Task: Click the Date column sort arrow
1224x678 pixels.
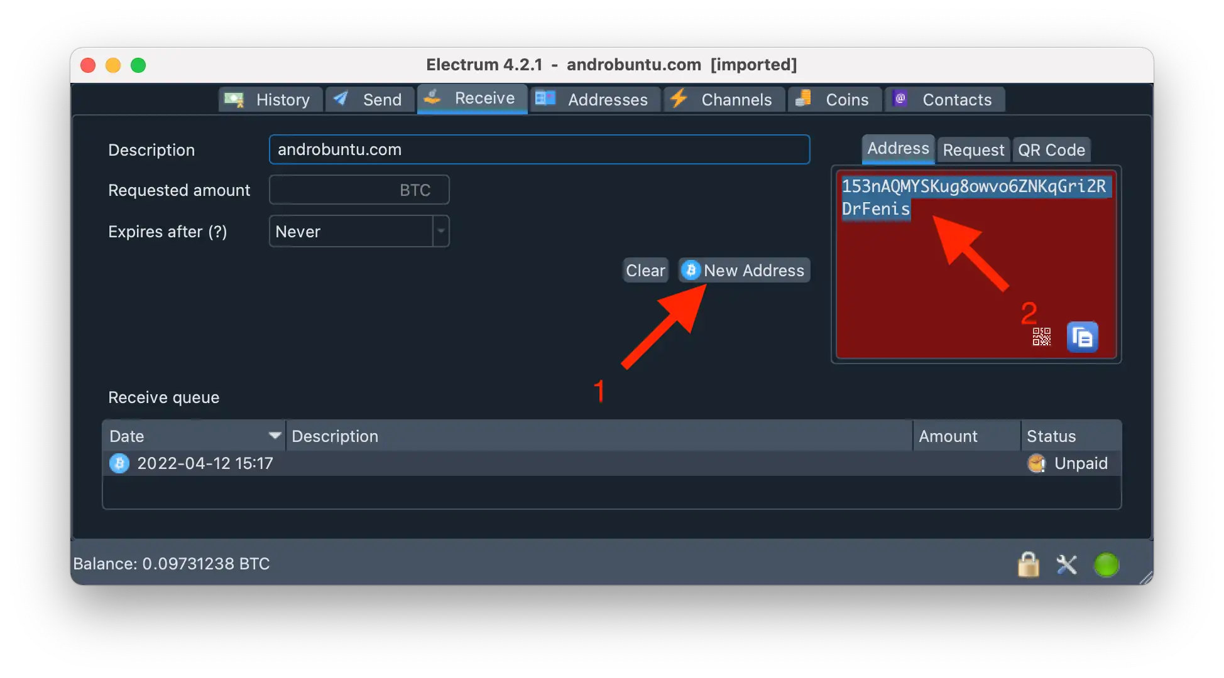Action: click(275, 435)
